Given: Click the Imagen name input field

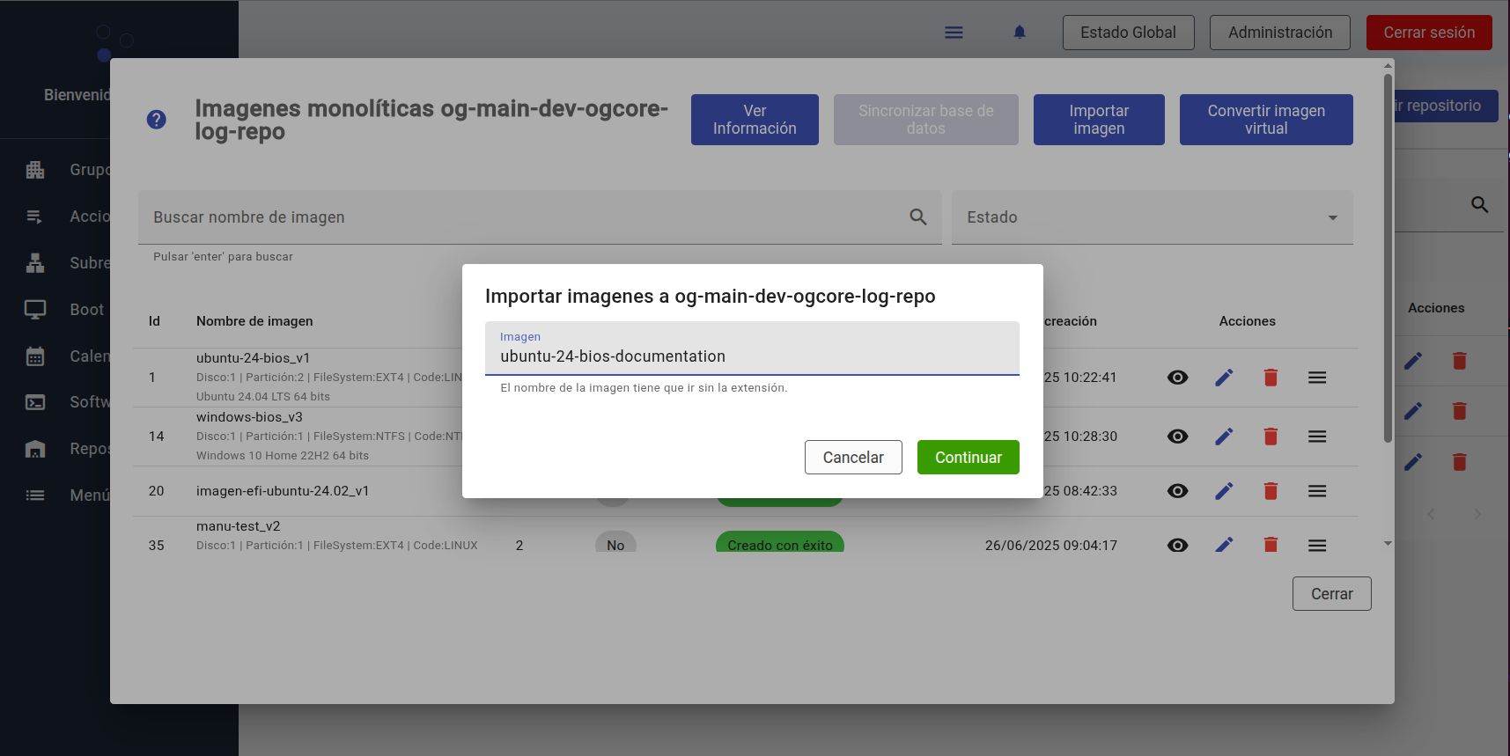Looking at the screenshot, I should pyautogui.click(x=751, y=356).
